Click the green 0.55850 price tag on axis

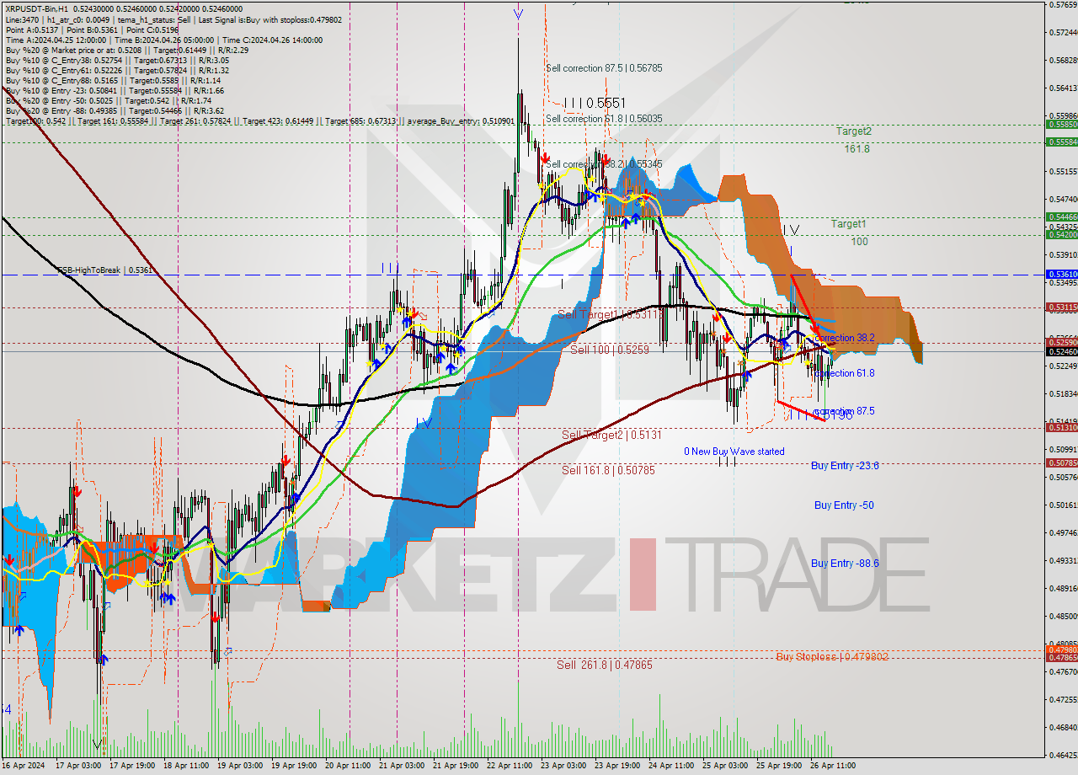[x=1061, y=124]
